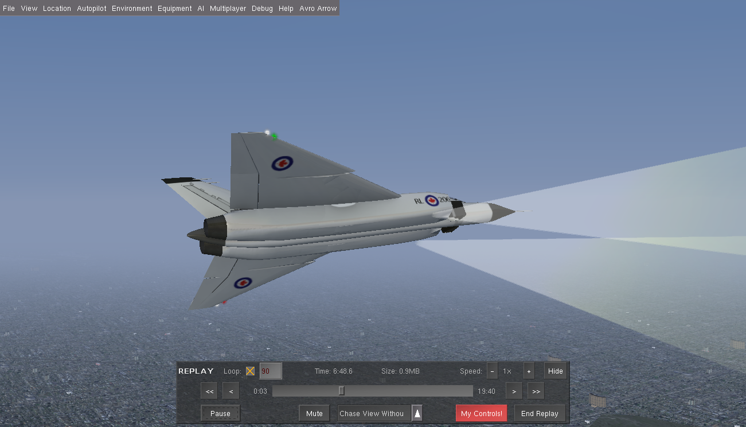This screenshot has height=427, width=746.
Task: Decrease replay speed with the minus button
Action: click(493, 371)
